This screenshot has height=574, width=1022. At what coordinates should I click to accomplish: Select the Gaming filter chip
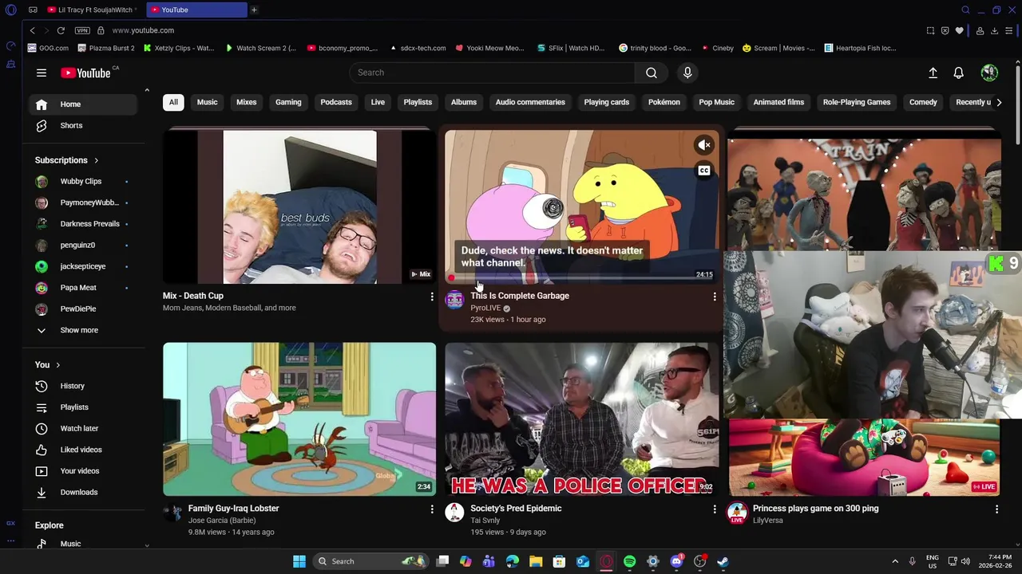[x=288, y=102]
